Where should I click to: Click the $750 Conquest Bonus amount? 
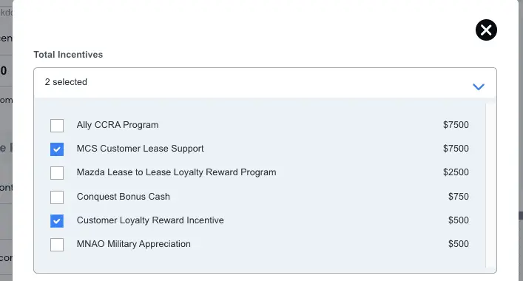pos(459,197)
